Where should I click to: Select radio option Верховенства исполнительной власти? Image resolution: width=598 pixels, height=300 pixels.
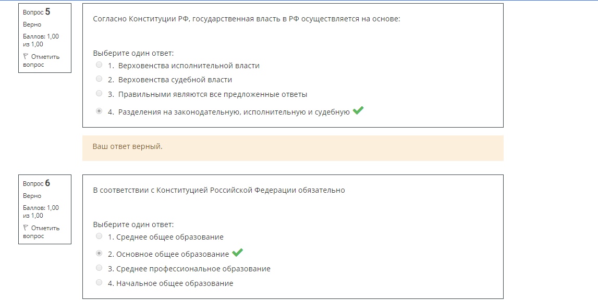click(99, 65)
